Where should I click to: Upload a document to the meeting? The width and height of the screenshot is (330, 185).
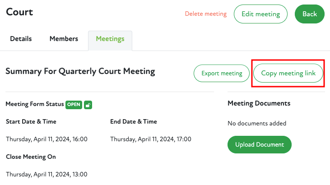tap(260, 144)
